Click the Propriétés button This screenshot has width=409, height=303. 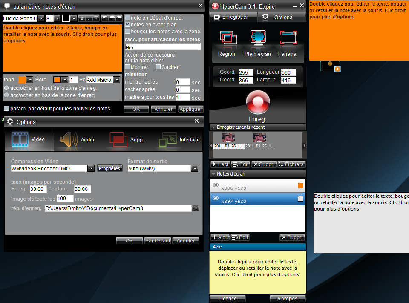pos(109,168)
